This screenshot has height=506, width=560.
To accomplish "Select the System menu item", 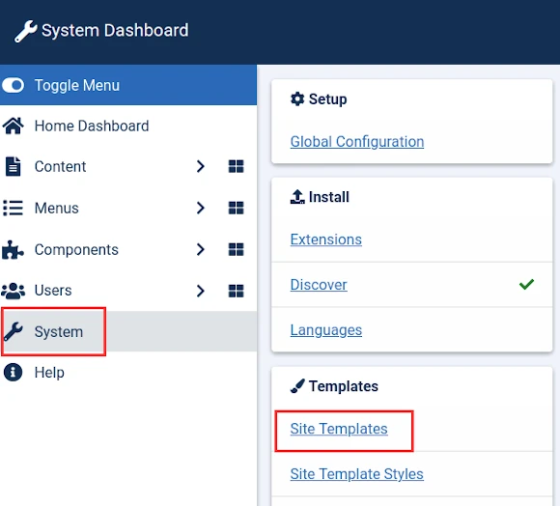I will (128, 331).
